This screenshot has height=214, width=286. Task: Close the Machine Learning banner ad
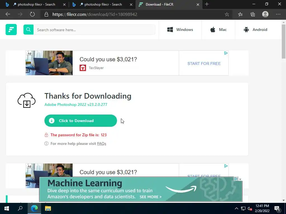(240, 179)
